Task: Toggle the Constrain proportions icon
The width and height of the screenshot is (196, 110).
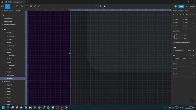Action: click(193, 23)
